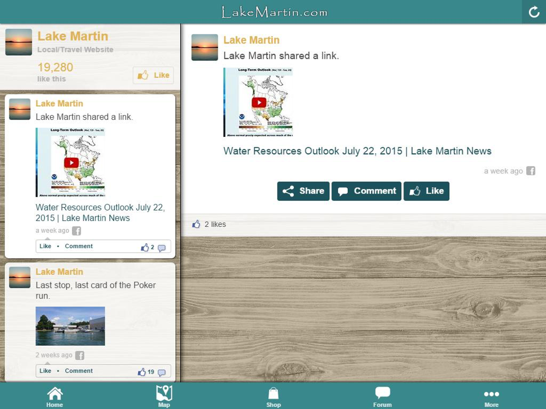Open the Poker run marina photo
The width and height of the screenshot is (546, 409).
click(x=70, y=326)
